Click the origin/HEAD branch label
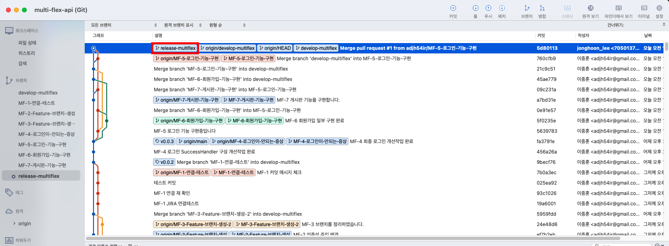The width and height of the screenshot is (669, 246). (x=275, y=48)
